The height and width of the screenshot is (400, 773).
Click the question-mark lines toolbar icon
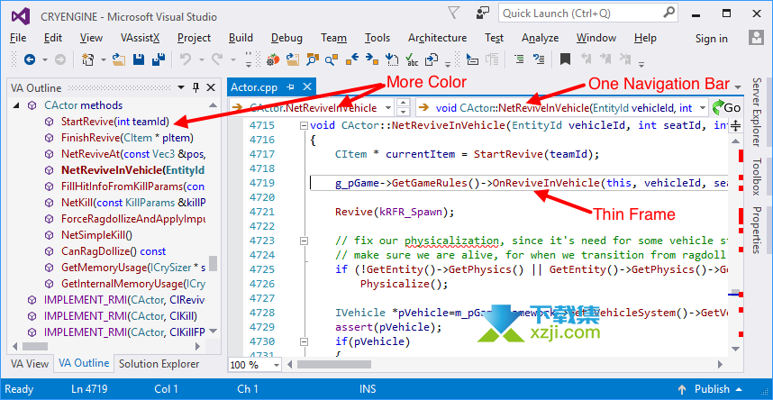[540, 60]
